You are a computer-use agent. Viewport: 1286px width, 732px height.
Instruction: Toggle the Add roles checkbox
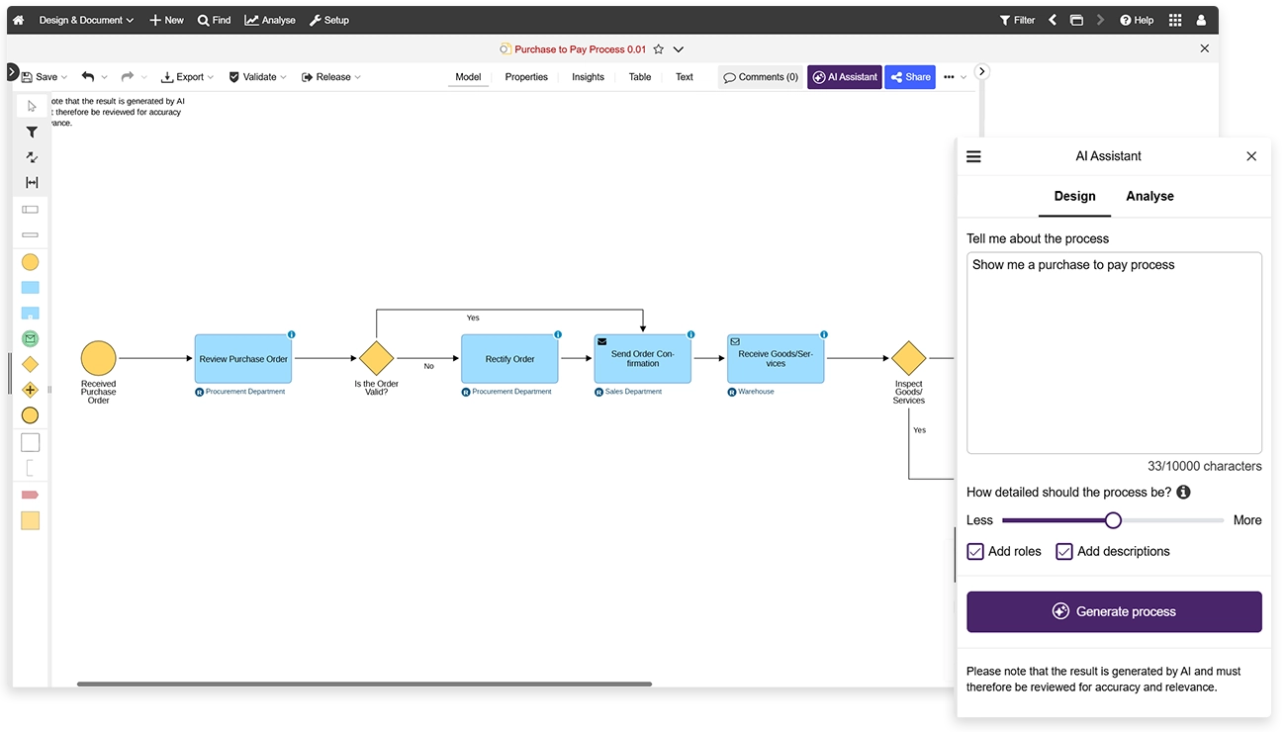point(975,552)
